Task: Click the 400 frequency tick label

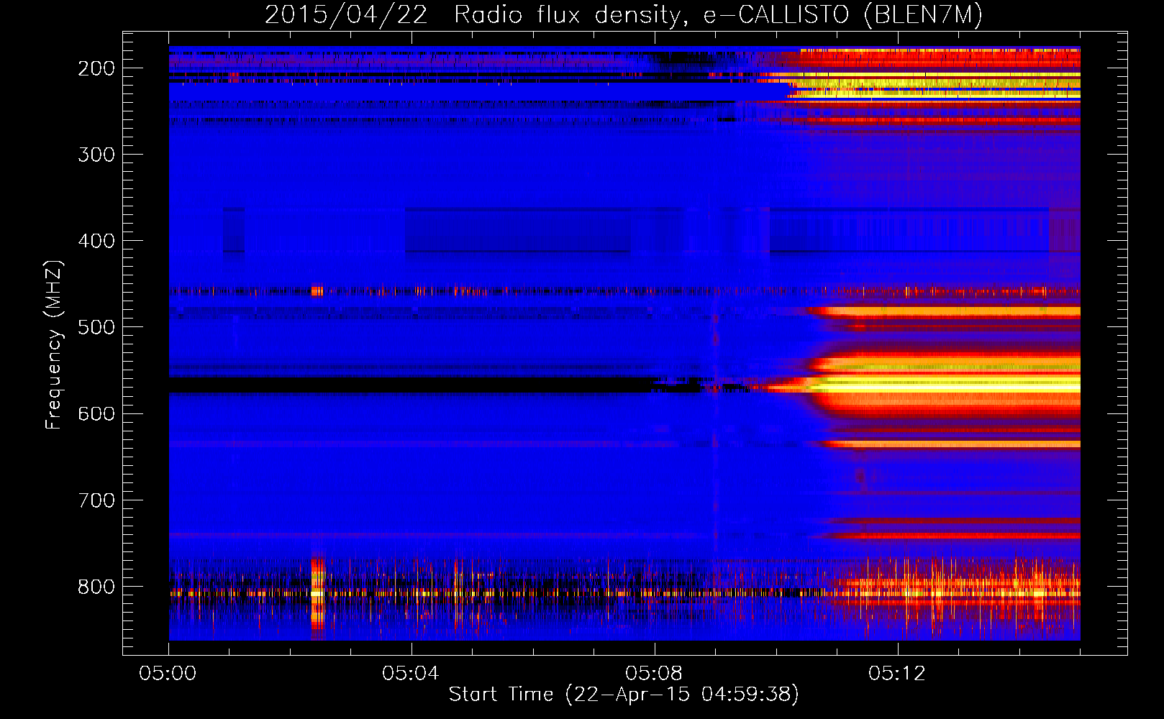Action: tap(96, 241)
